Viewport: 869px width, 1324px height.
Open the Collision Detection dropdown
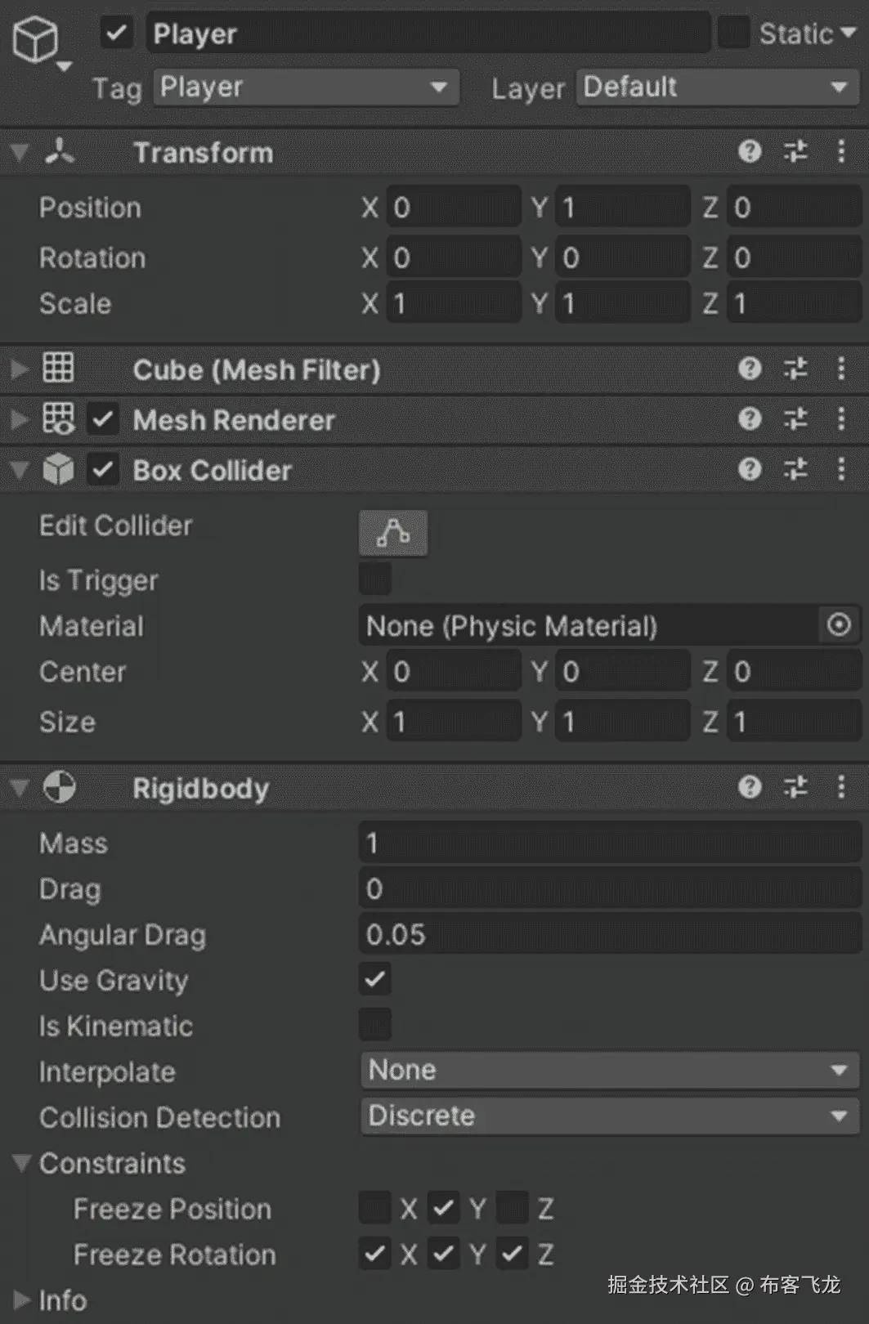[x=609, y=1116]
